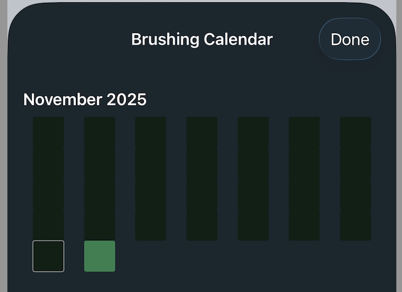
Task: Click fourth row, third column calendar cell
Action: 150,225
